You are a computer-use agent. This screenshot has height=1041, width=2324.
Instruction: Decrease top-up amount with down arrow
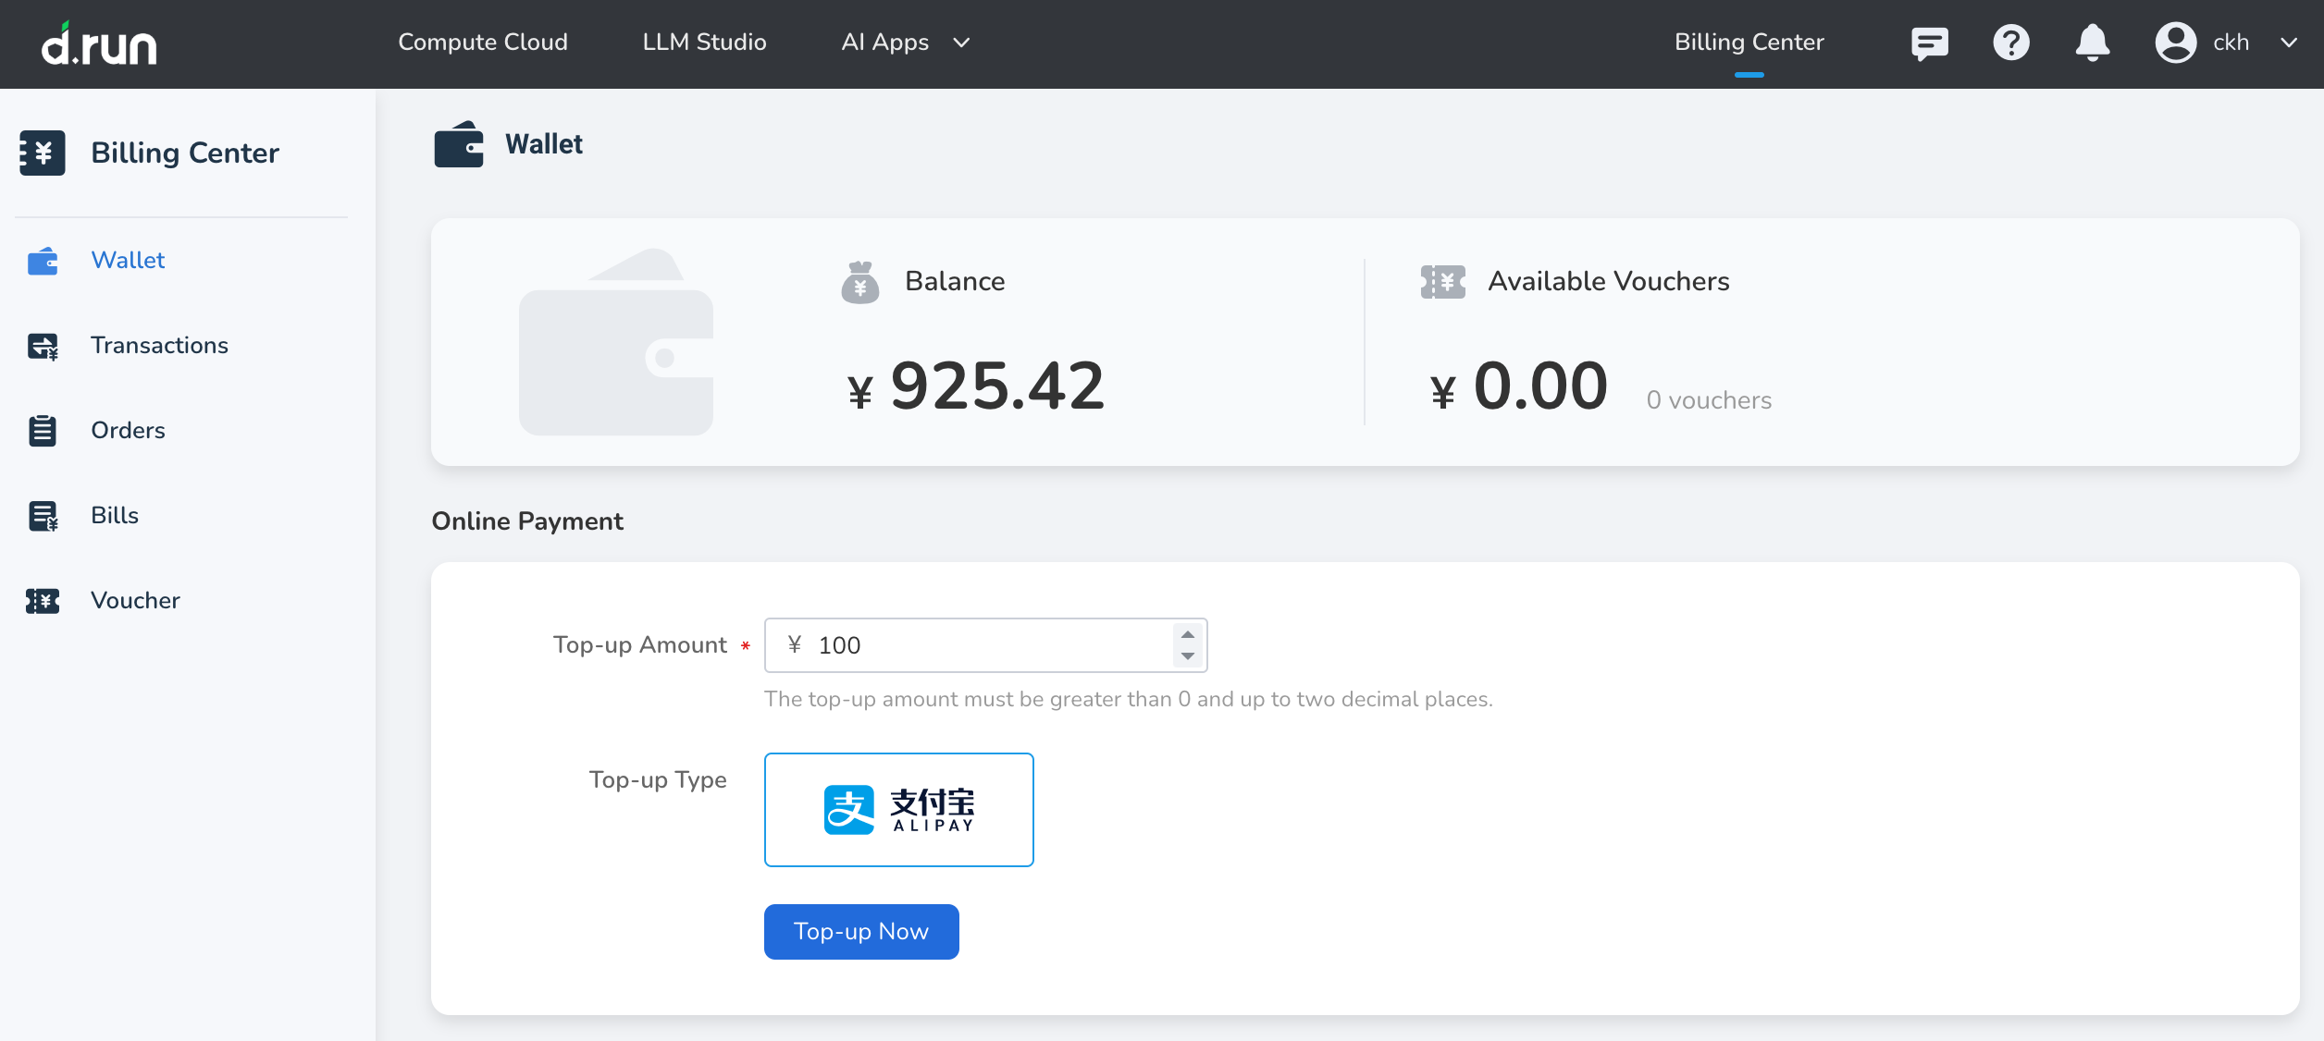coord(1188,656)
